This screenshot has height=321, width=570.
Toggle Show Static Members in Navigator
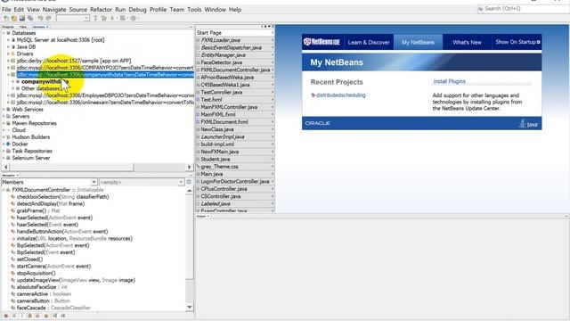tap(22, 316)
